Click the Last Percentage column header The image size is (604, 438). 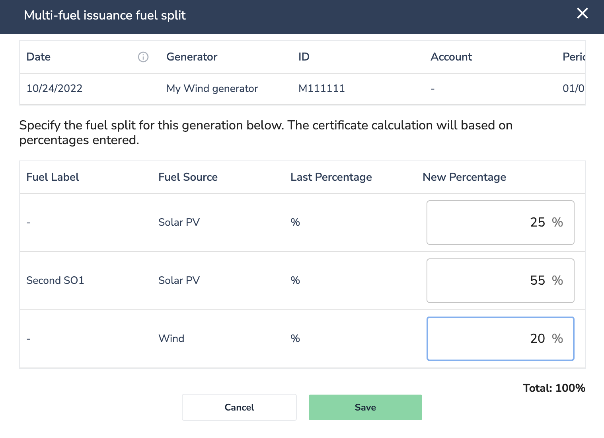331,177
